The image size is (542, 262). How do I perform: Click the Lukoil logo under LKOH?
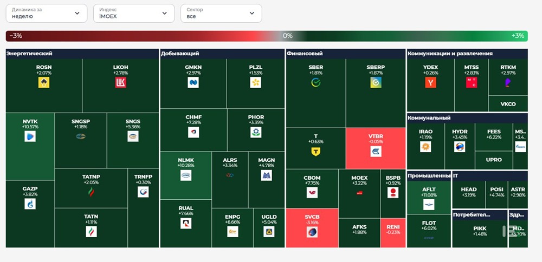tap(121, 82)
